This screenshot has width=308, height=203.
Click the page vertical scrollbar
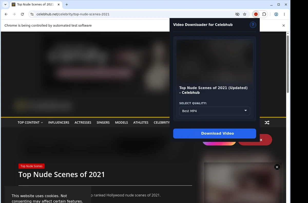[288, 64]
